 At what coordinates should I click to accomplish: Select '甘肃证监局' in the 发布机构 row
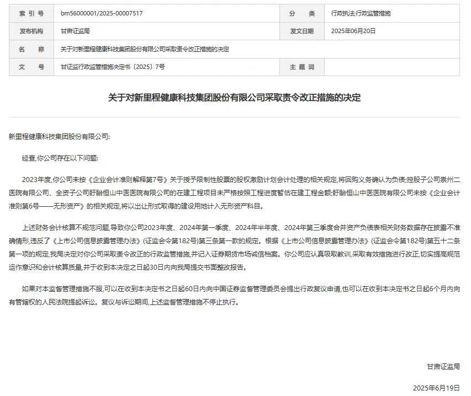coord(75,31)
